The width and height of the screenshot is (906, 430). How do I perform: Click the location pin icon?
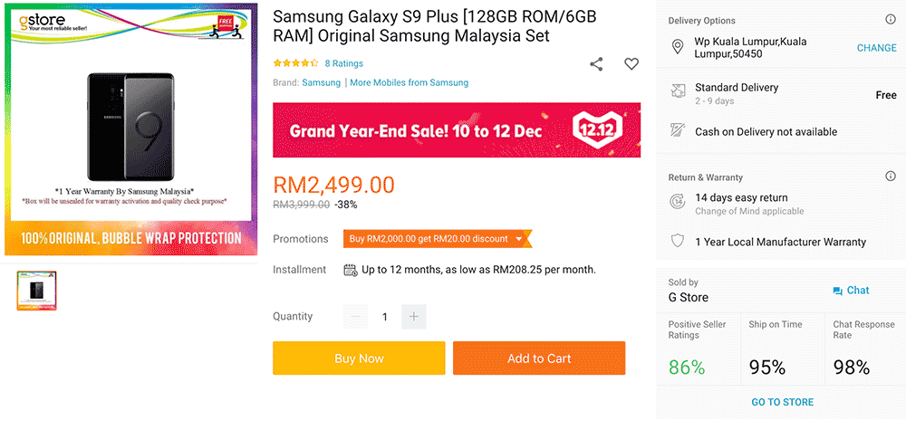pyautogui.click(x=677, y=47)
